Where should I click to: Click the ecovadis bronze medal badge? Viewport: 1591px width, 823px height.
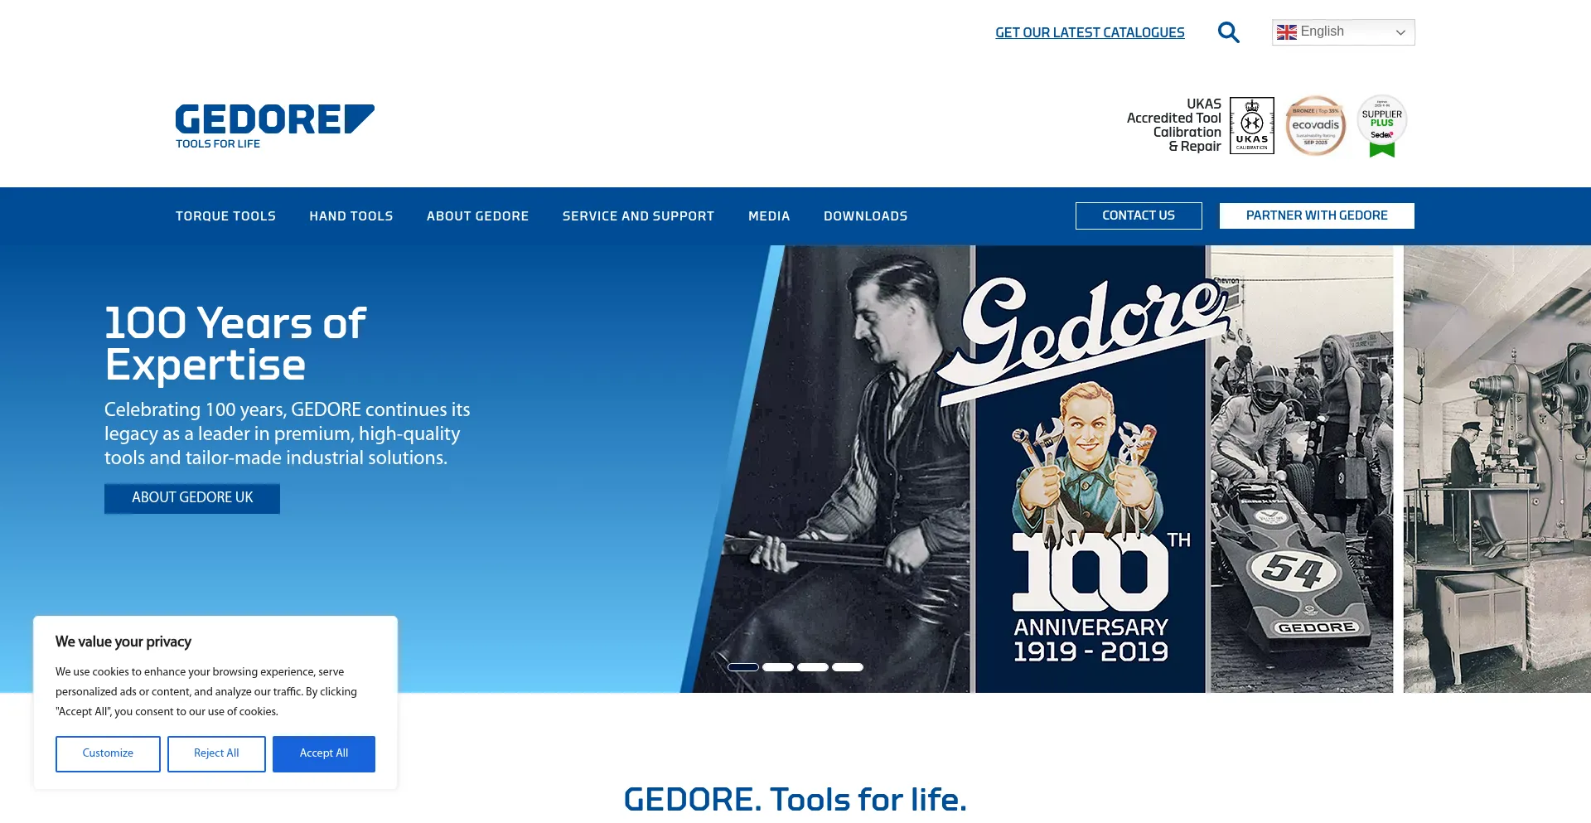[x=1315, y=126]
